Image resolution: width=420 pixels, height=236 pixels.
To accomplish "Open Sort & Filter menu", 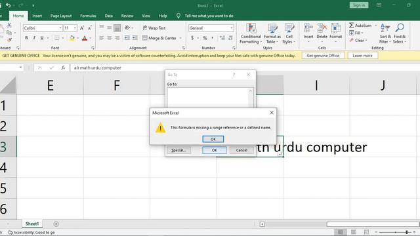I will click(x=385, y=33).
